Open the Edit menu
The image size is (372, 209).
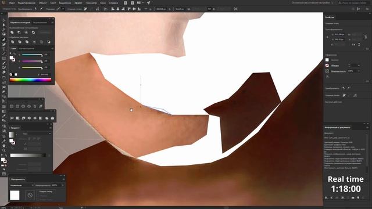tap(27, 3)
